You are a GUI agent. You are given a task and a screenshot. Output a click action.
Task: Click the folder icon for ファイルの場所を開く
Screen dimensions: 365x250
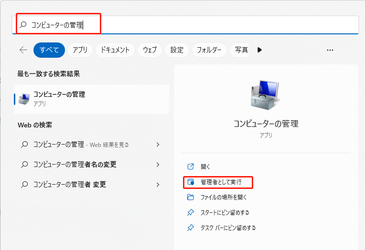(x=191, y=197)
